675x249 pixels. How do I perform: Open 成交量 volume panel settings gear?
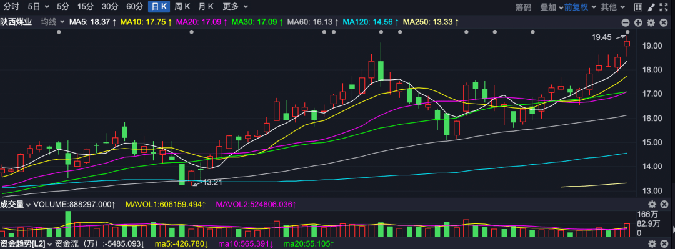[x=652, y=204]
